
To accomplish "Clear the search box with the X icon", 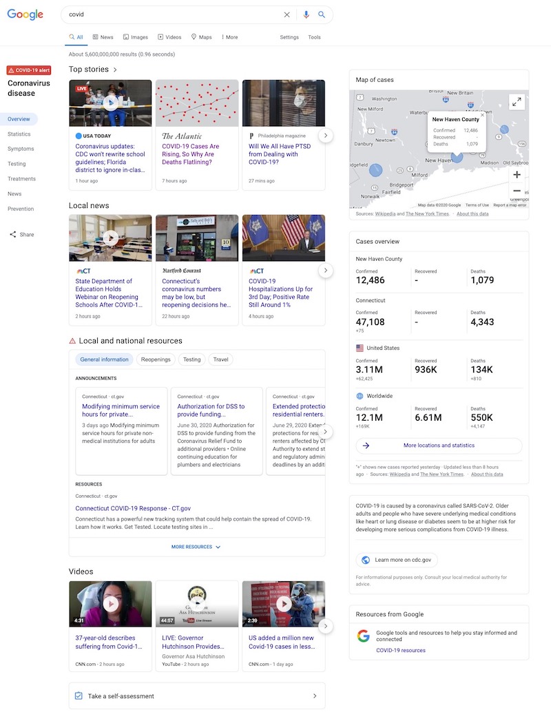I will pyautogui.click(x=287, y=14).
